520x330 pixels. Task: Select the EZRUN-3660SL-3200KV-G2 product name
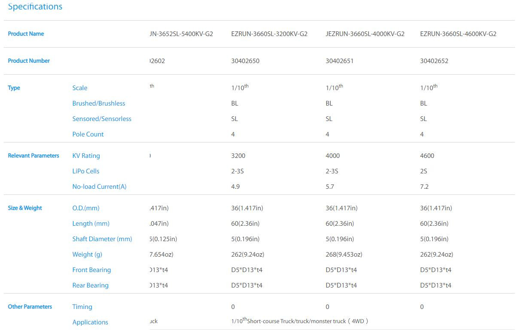[x=269, y=34]
